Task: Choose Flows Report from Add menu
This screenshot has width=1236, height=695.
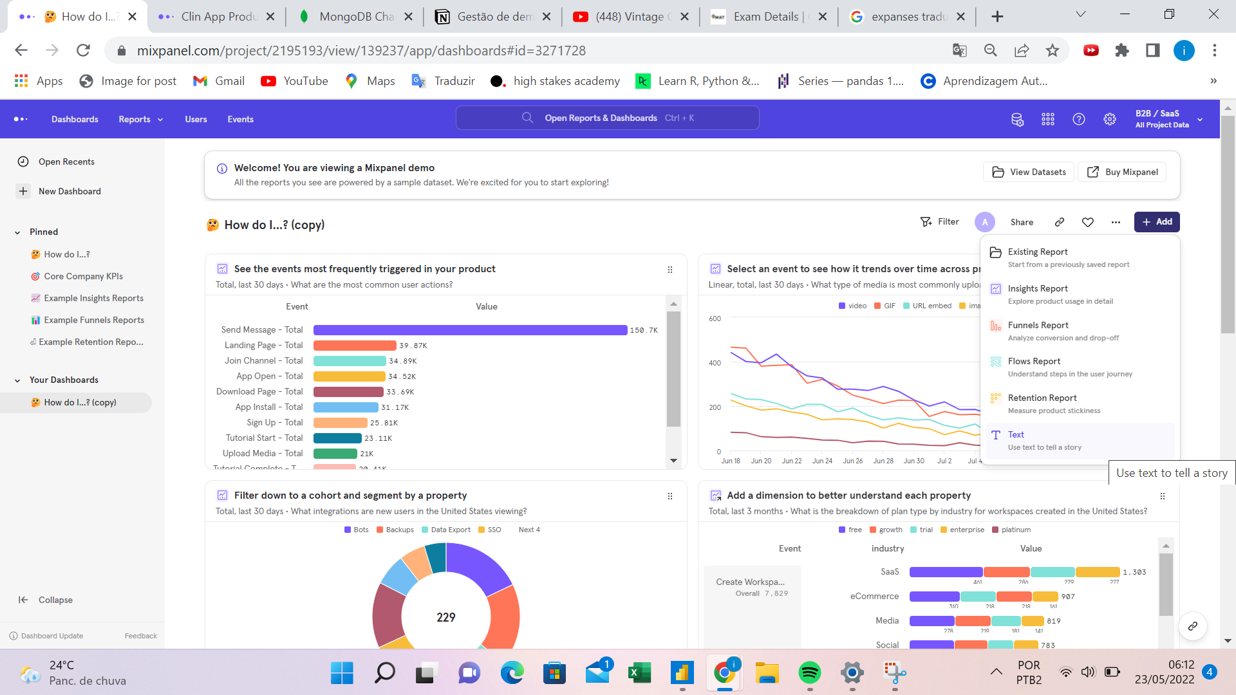Action: coord(1080,367)
